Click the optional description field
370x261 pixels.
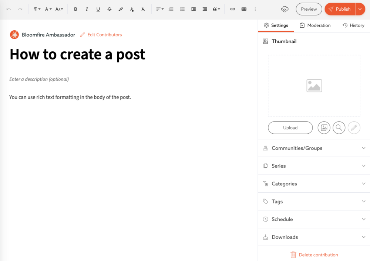[39, 79]
